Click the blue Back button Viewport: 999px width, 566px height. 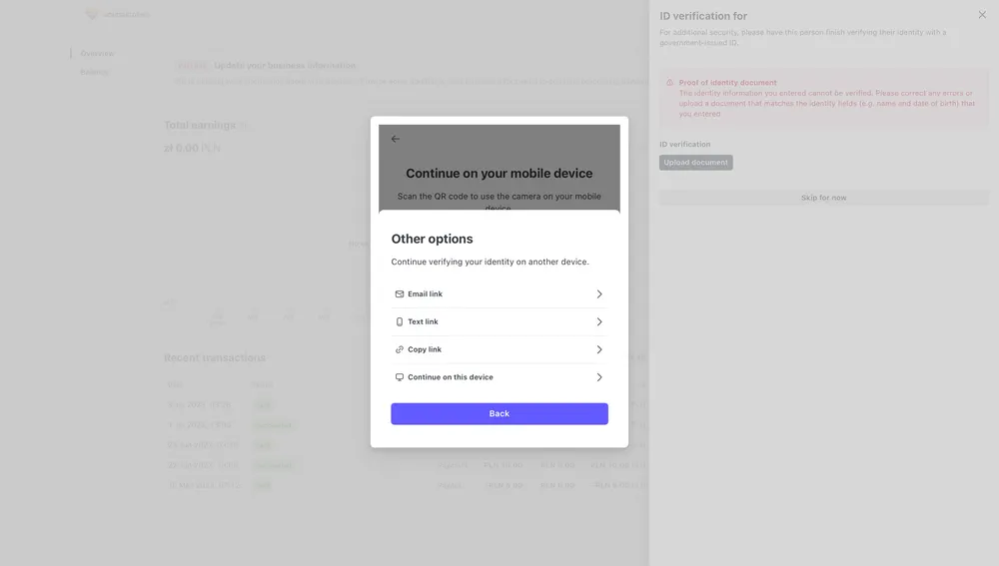pyautogui.click(x=499, y=414)
